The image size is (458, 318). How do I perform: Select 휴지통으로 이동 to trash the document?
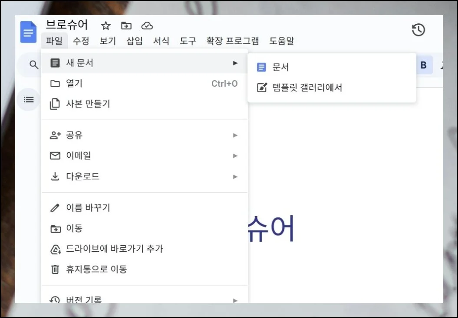pos(96,268)
